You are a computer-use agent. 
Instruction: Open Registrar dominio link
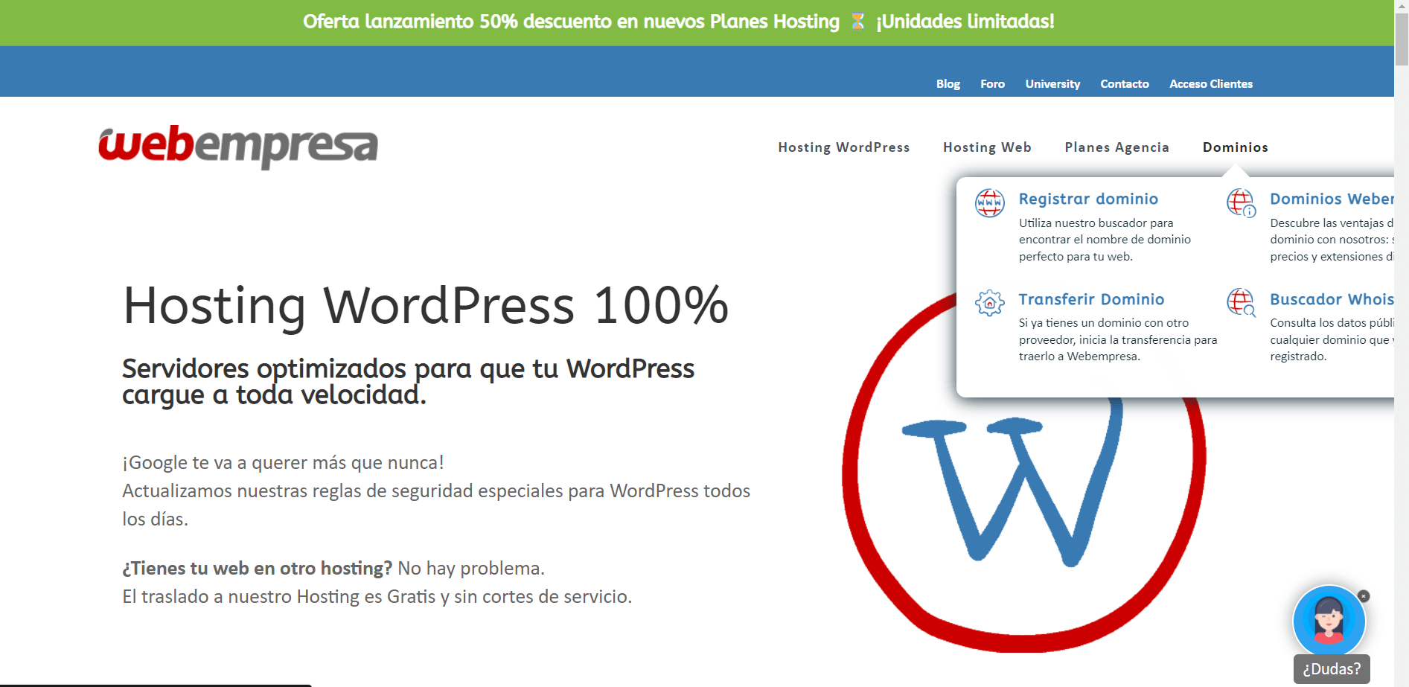[1088, 199]
